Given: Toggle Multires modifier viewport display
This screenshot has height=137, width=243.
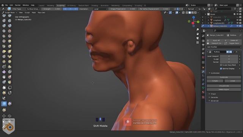Looking at the screenshot, I should point(228,52).
